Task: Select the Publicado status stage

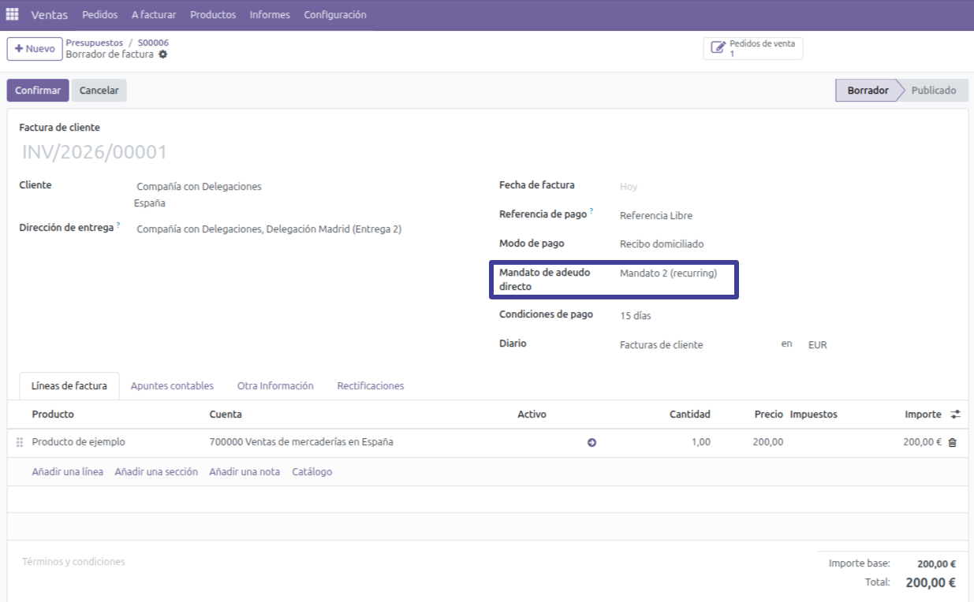Action: (933, 91)
